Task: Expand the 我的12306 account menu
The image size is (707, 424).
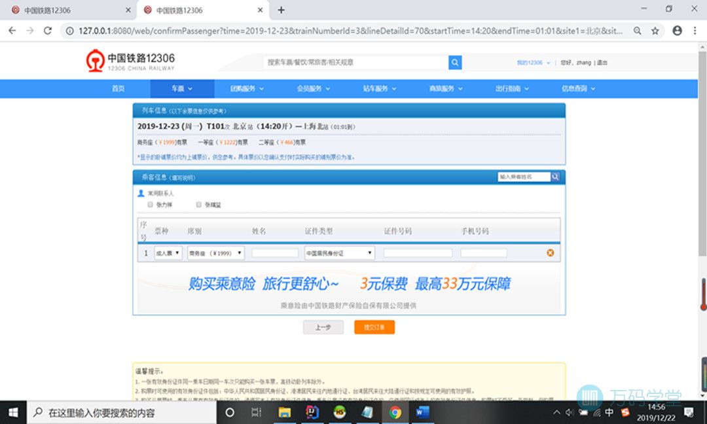Action: tap(533, 63)
